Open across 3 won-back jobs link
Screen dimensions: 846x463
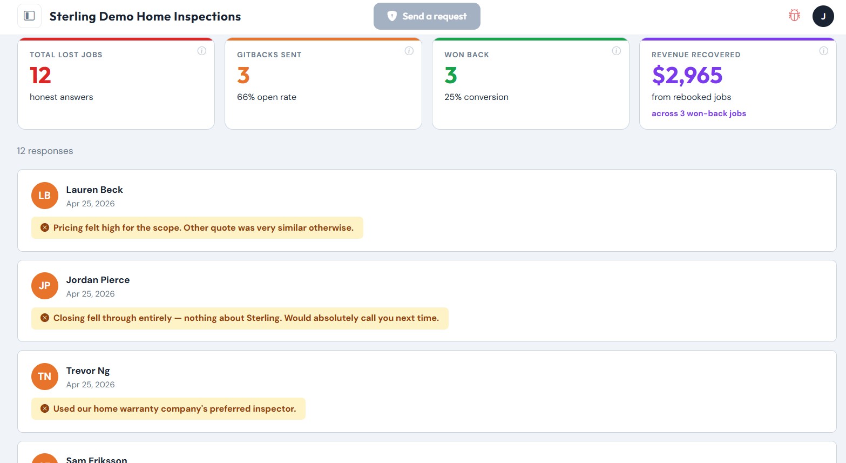699,113
